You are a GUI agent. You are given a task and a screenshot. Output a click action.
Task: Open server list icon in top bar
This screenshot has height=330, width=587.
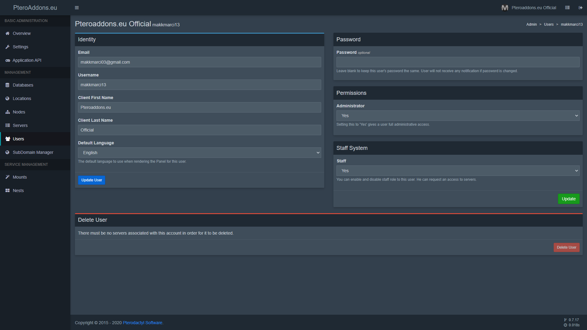tap(567, 8)
